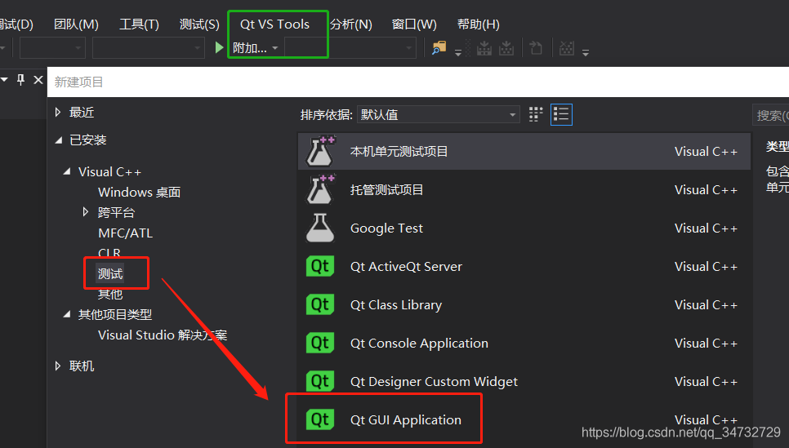Switch to small icons grid view
Screen dimensions: 789x448
point(536,114)
